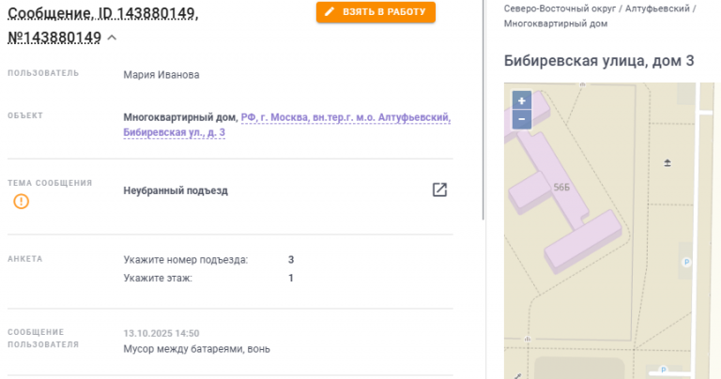Click the upward arrow marker on the map
721x379 pixels.
click(x=667, y=163)
